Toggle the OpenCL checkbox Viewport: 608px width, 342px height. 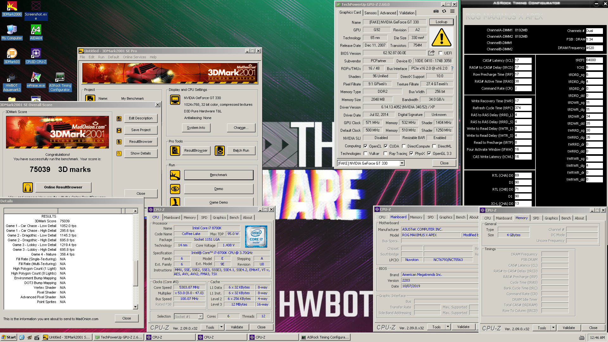click(x=365, y=146)
